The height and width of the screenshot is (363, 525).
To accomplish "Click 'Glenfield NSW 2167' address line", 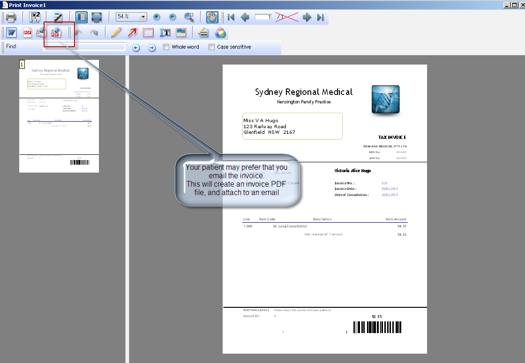I will coord(269,132).
